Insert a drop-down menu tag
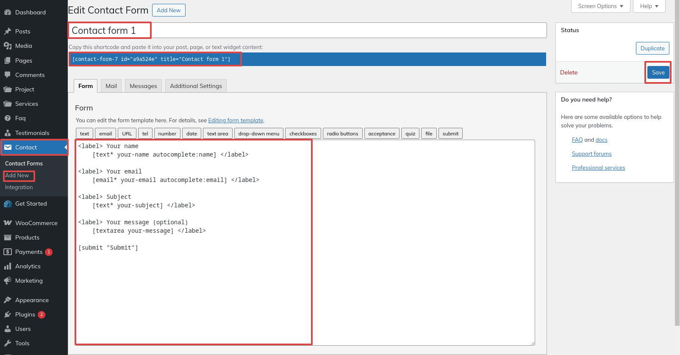The height and width of the screenshot is (355, 680). coord(259,133)
